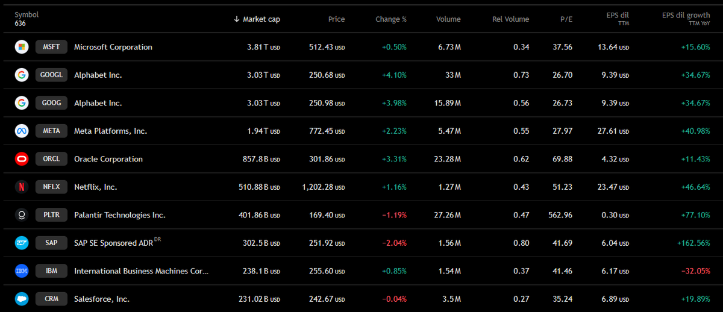The height and width of the screenshot is (312, 723).
Task: Select Microsoft P/E value 37.56
Action: [x=563, y=47]
